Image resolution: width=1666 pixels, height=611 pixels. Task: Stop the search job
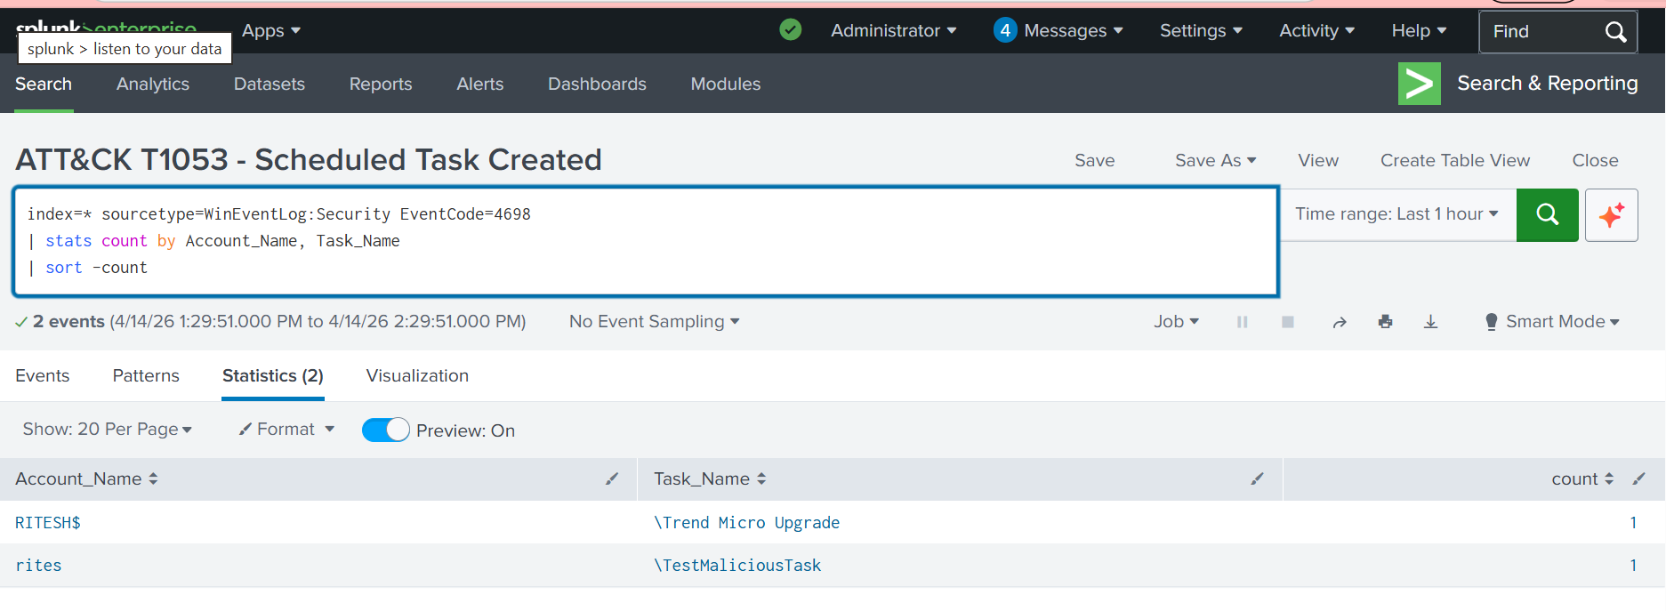pos(1287,322)
